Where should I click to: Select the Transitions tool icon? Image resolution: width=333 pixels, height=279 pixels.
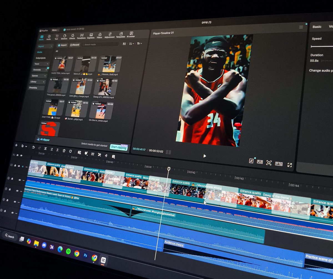(81, 36)
